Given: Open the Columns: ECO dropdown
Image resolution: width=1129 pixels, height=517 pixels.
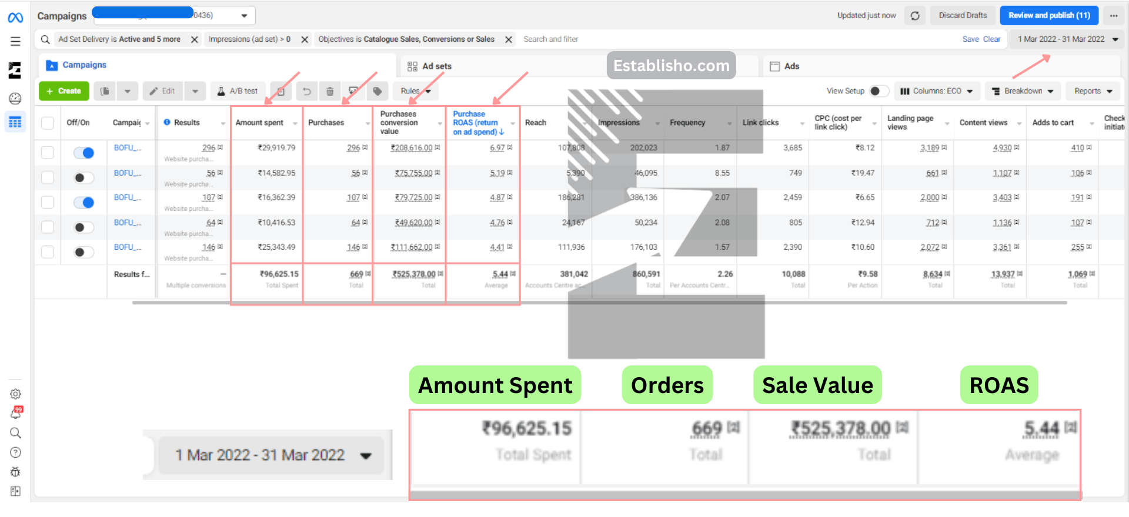Looking at the screenshot, I should 937,91.
